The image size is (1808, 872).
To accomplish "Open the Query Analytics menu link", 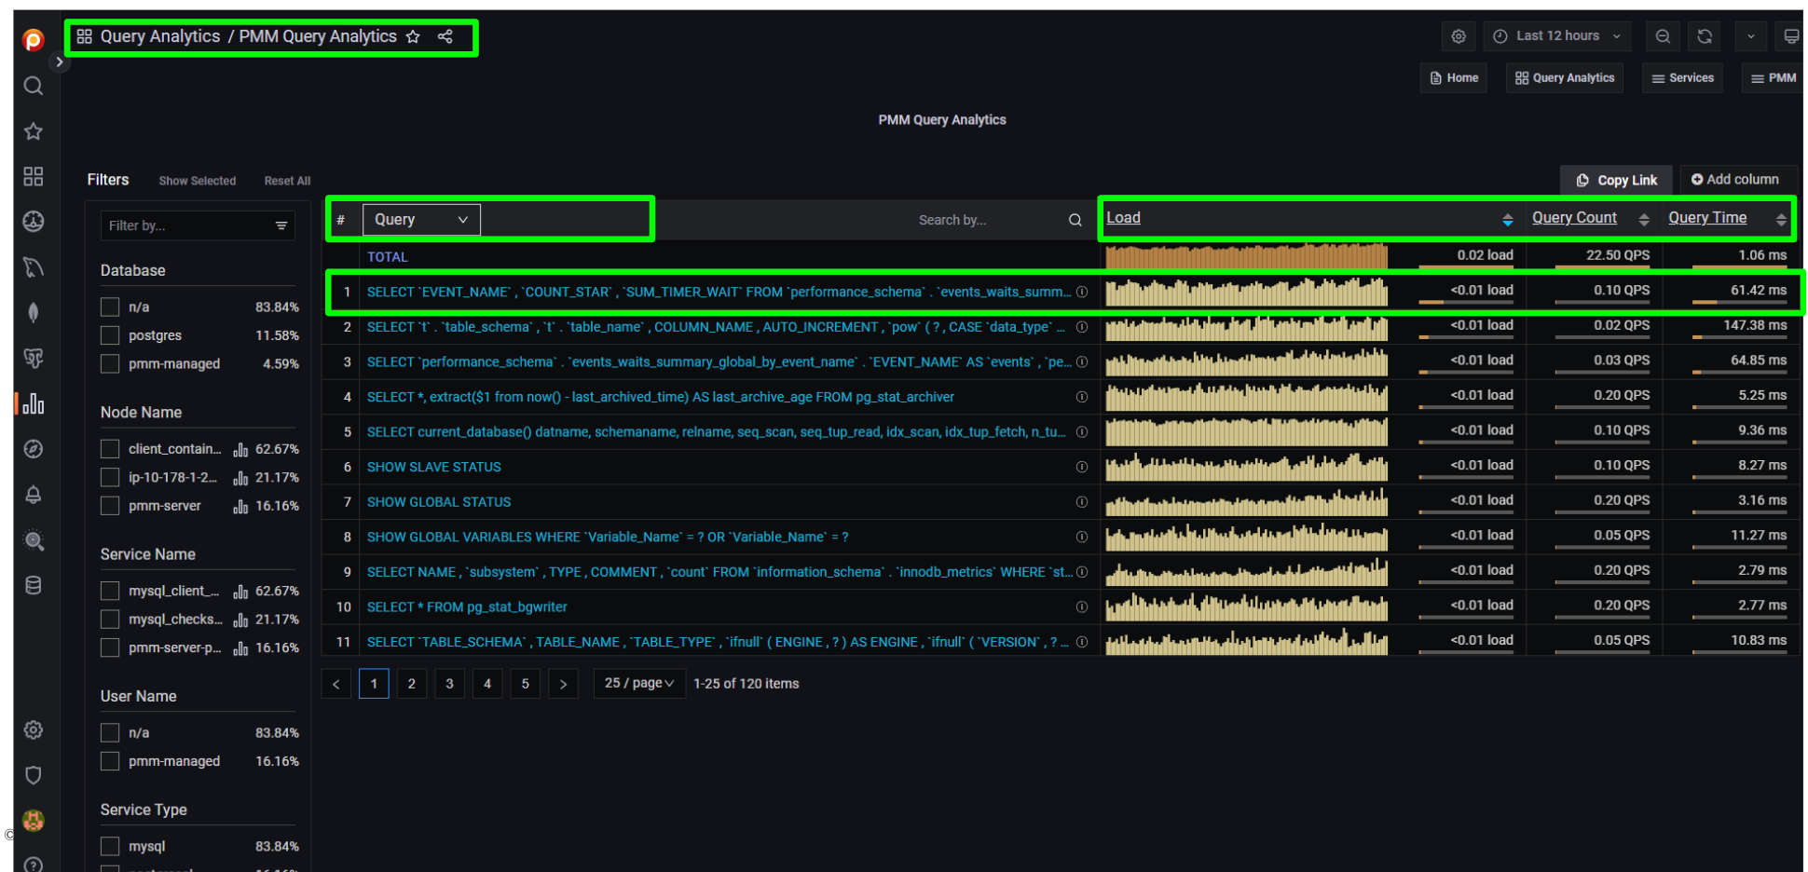I will coord(1565,78).
